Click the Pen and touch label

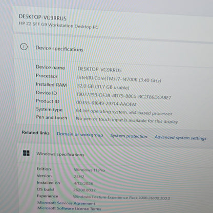click(52, 117)
